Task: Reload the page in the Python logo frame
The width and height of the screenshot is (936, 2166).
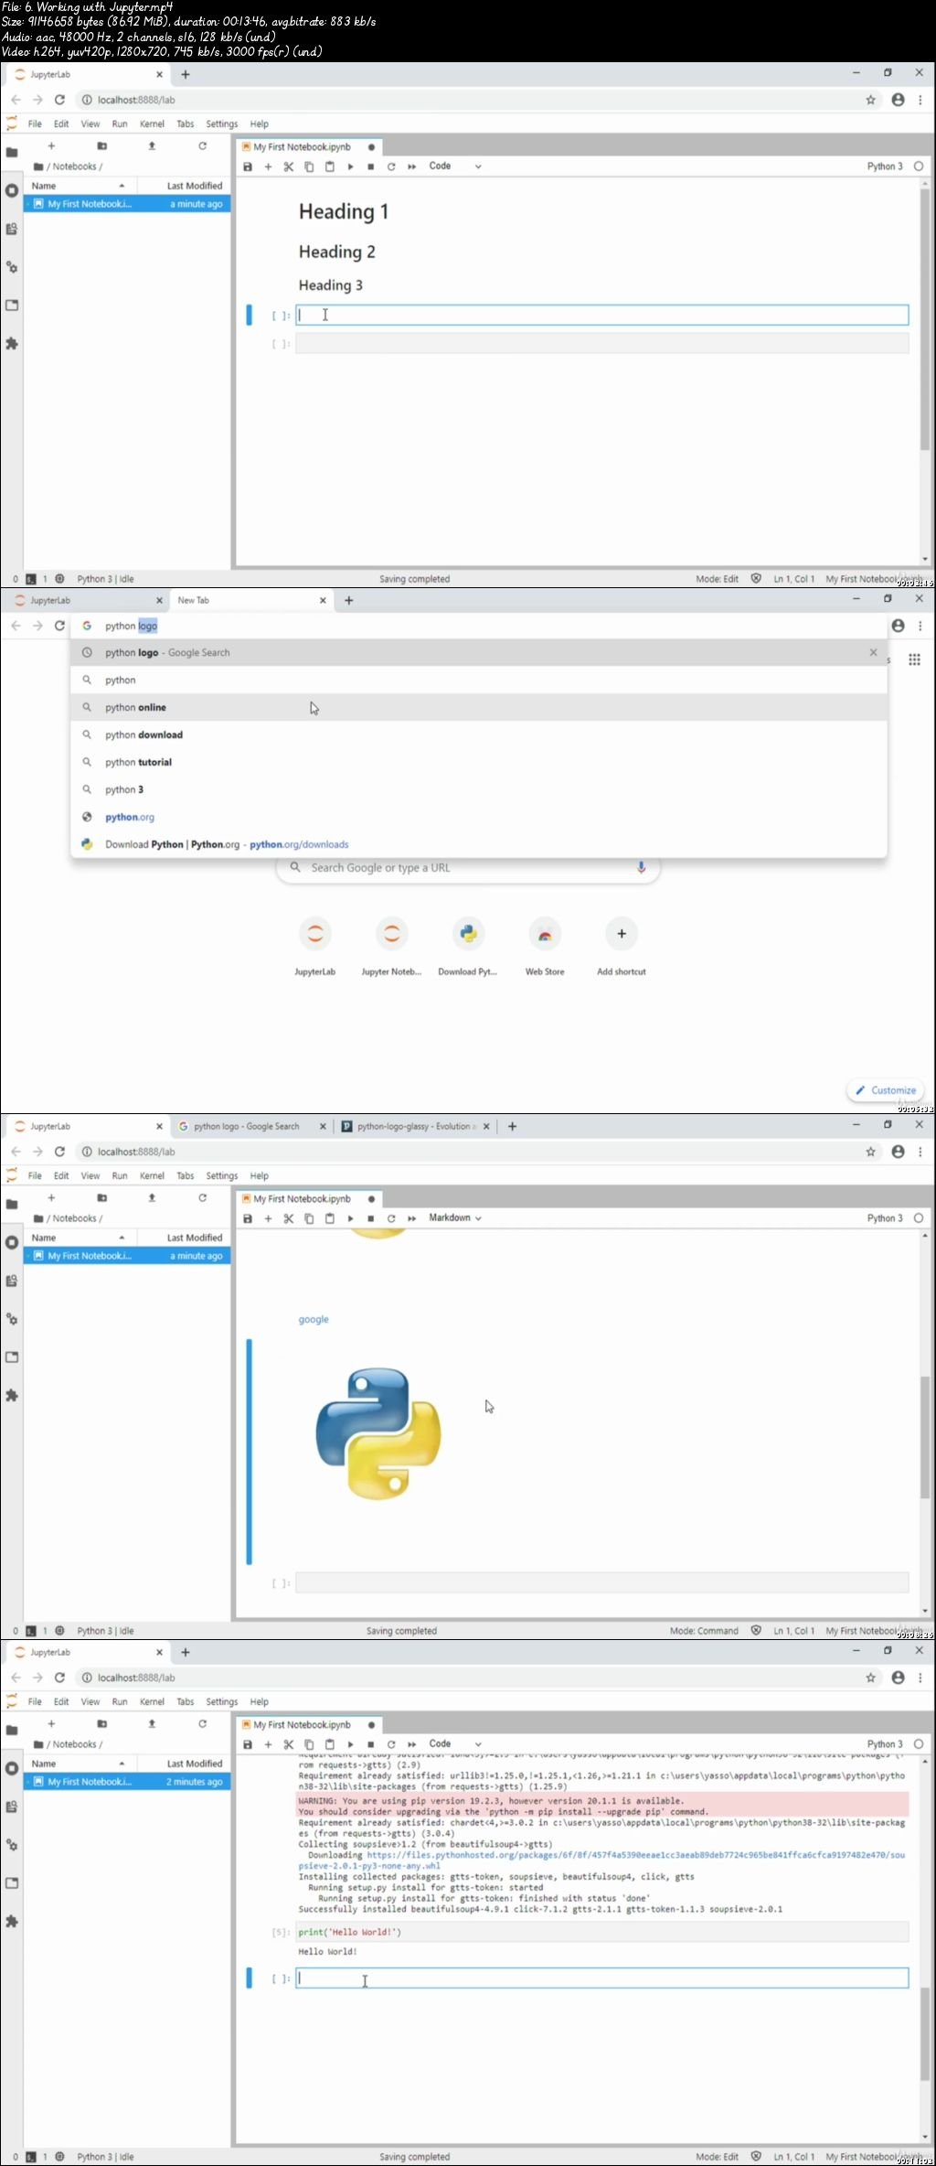Action: (59, 1152)
